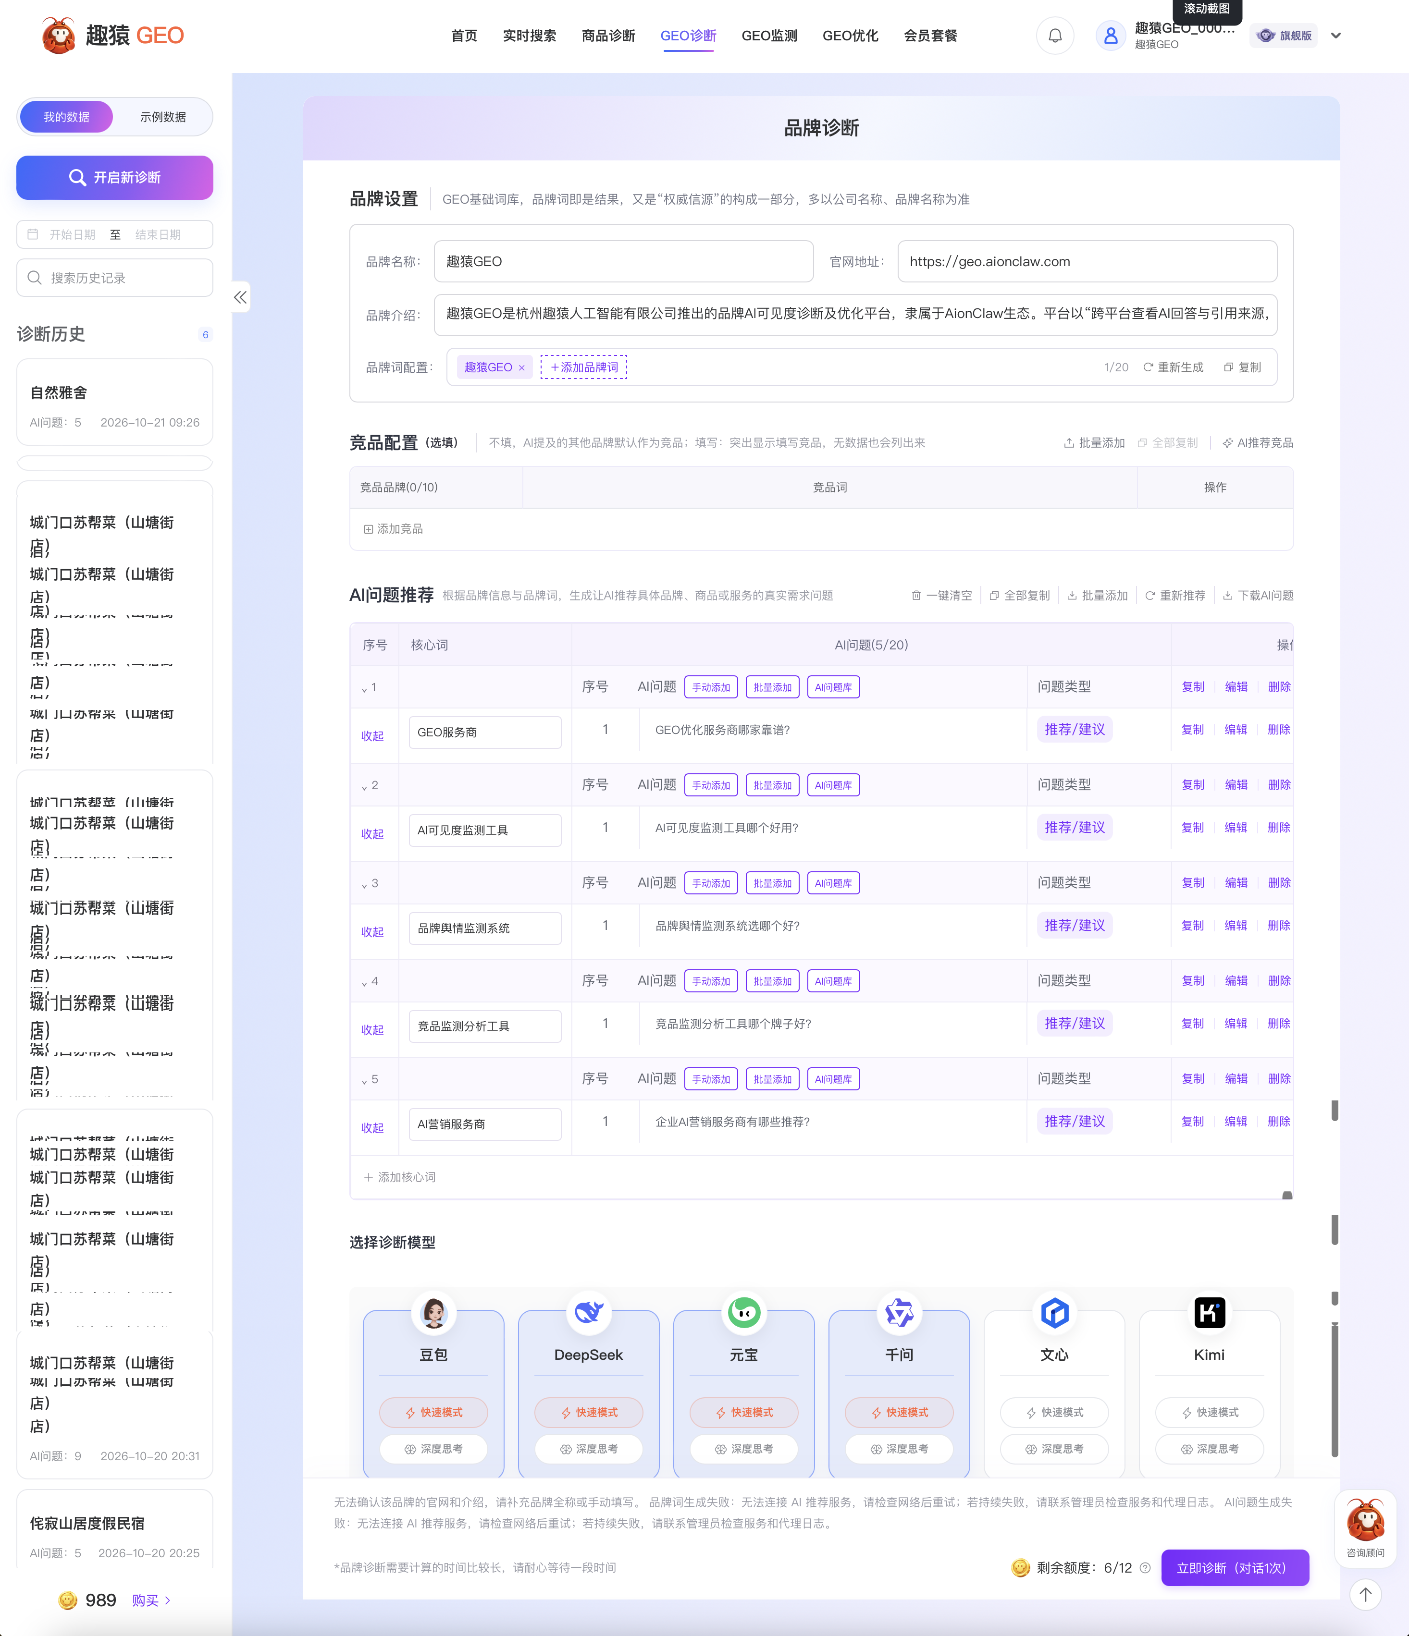
Task: Click the notification bell icon
Action: tap(1054, 36)
